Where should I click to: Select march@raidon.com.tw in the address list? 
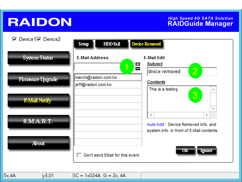(108, 77)
